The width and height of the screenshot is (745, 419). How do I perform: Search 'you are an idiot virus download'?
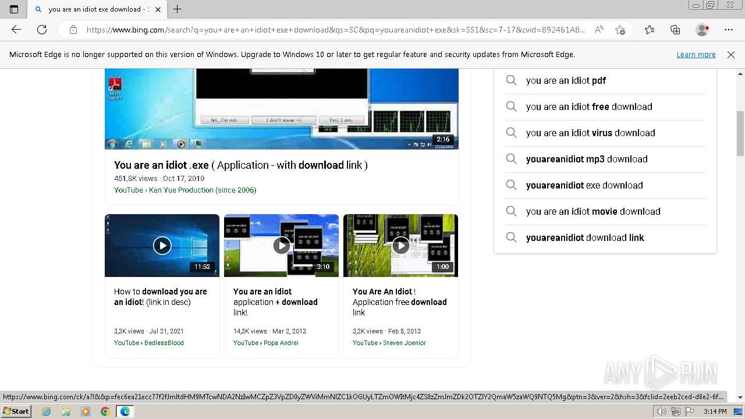pyautogui.click(x=605, y=133)
